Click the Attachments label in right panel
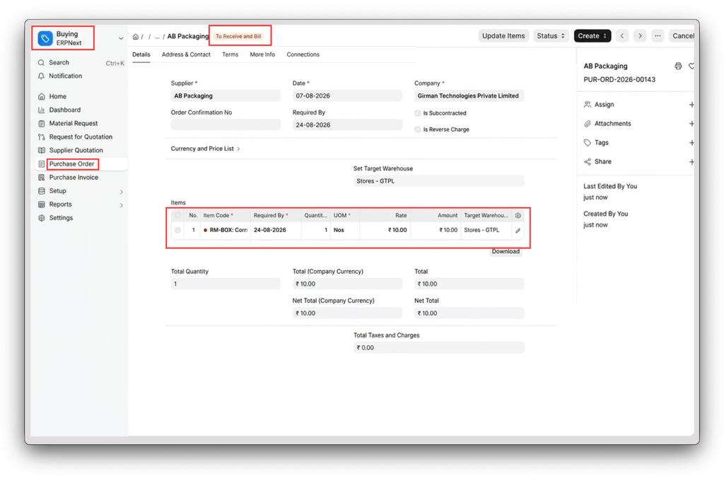724x481 pixels. [x=612, y=124]
